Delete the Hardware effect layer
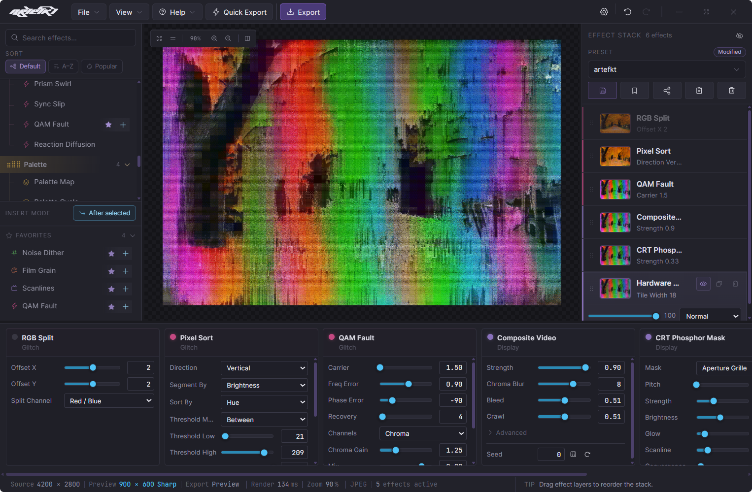The image size is (752, 492). (735, 284)
